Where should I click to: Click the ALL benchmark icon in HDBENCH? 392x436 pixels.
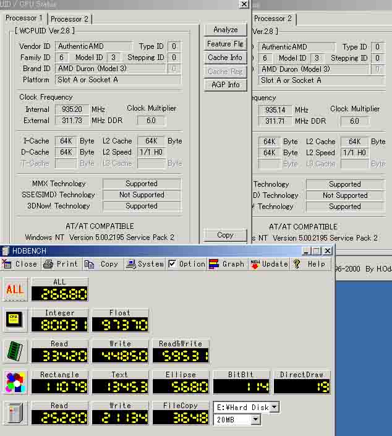coord(15,289)
